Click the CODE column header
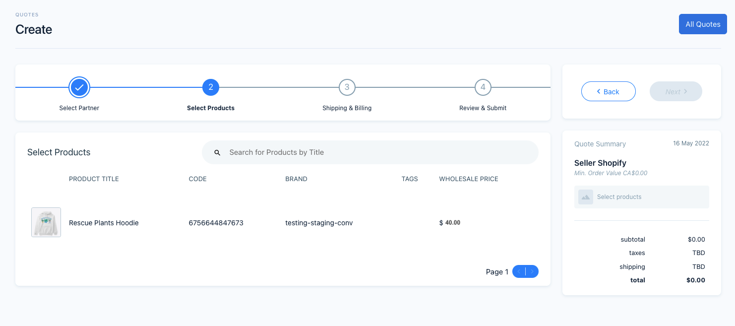This screenshot has height=326, width=735. pos(198,179)
